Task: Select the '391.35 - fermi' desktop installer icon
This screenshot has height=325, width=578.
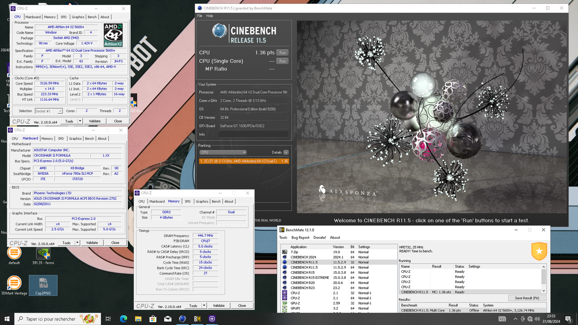Action: 43,256
